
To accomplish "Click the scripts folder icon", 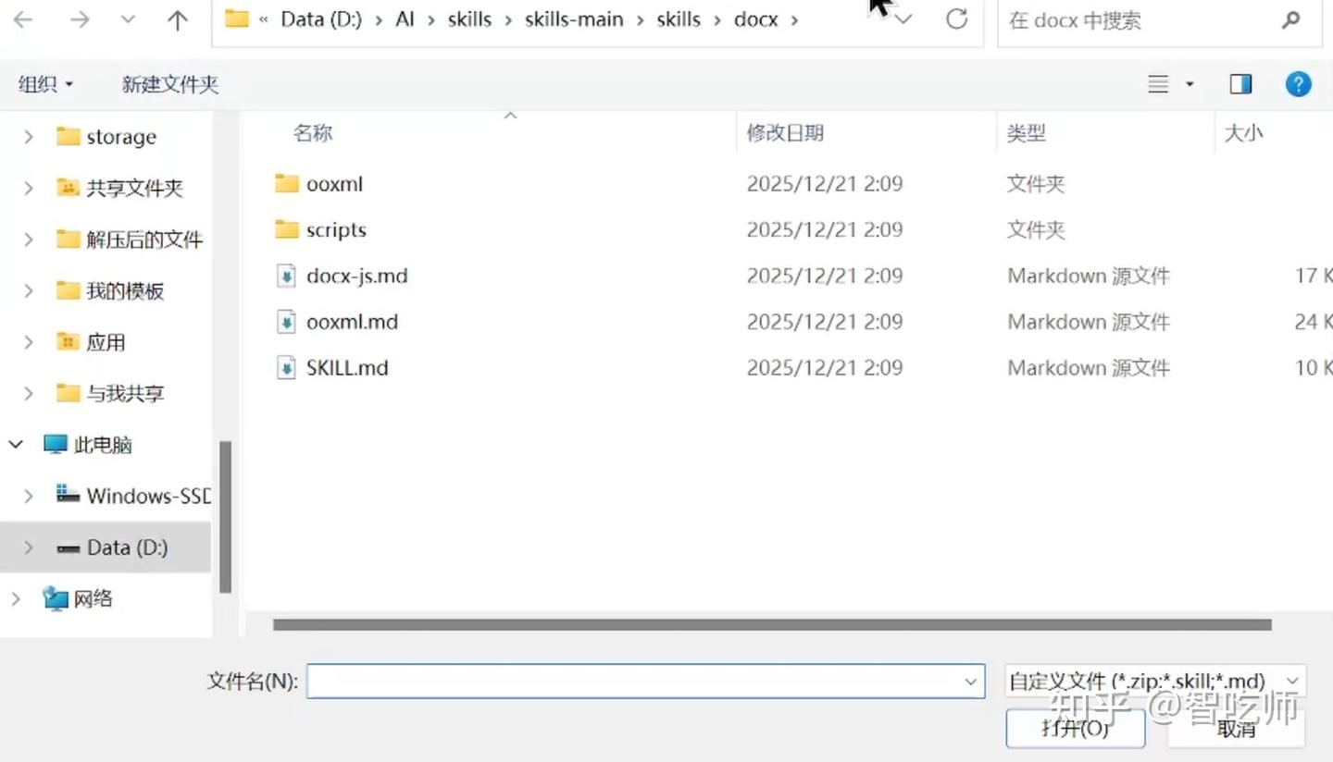I will point(287,229).
